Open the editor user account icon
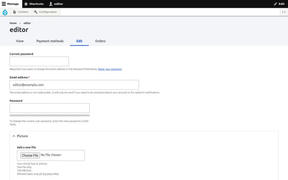288x180 pixels. tap(51, 4)
